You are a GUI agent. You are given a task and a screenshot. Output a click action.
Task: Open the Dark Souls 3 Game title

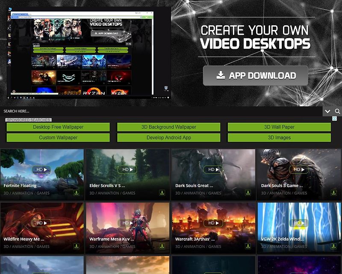(282, 186)
